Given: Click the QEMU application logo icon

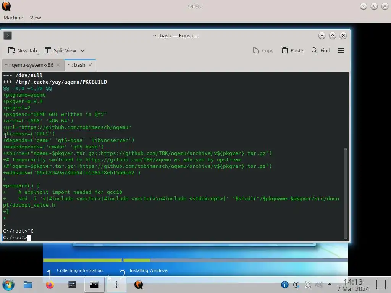Looking at the screenshot, I should (x=6, y=6).
